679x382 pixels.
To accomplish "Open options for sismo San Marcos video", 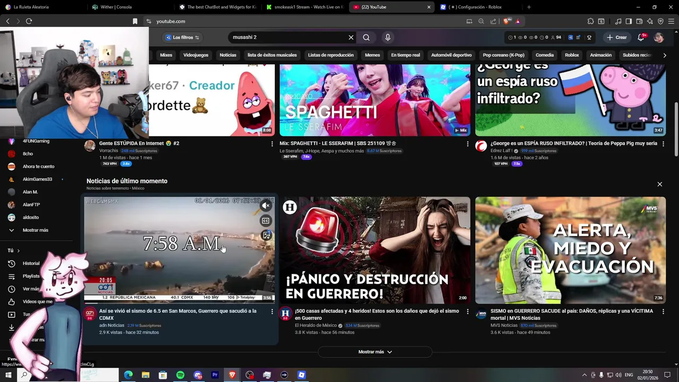I will coord(272,311).
